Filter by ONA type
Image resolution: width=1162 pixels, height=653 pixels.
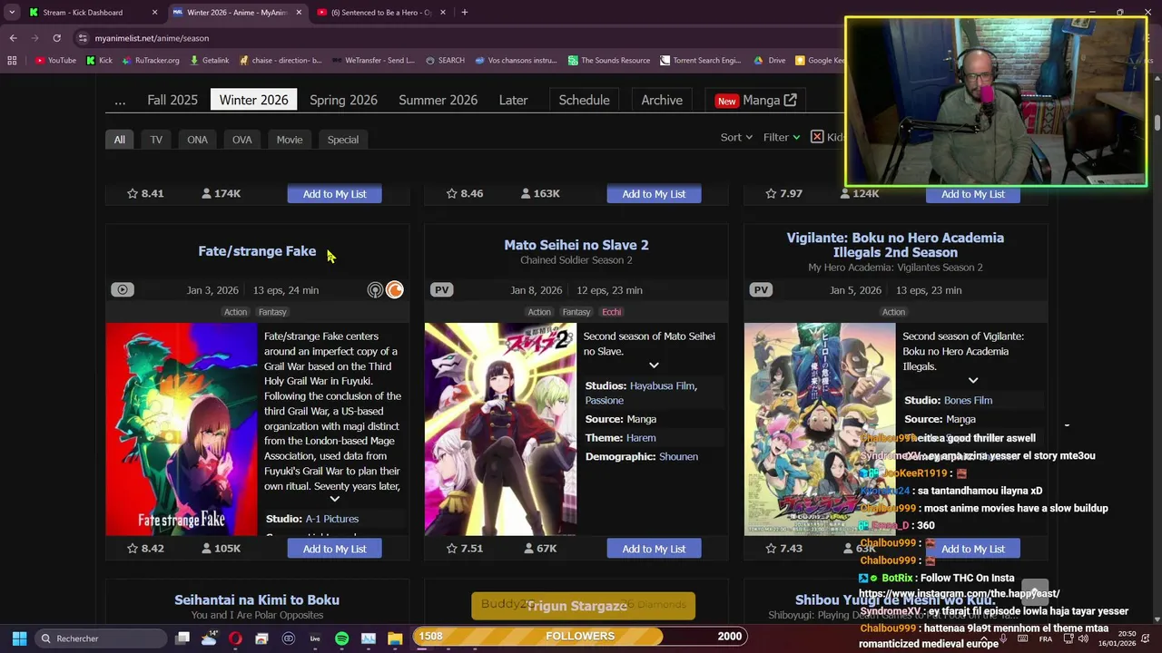click(x=197, y=140)
